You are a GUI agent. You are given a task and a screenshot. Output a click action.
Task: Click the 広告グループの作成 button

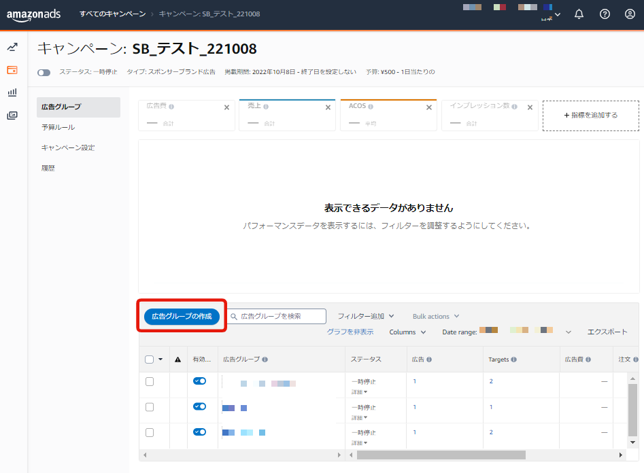tap(182, 316)
